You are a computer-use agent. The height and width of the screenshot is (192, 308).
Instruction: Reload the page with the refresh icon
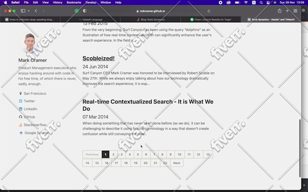pos(209,11)
